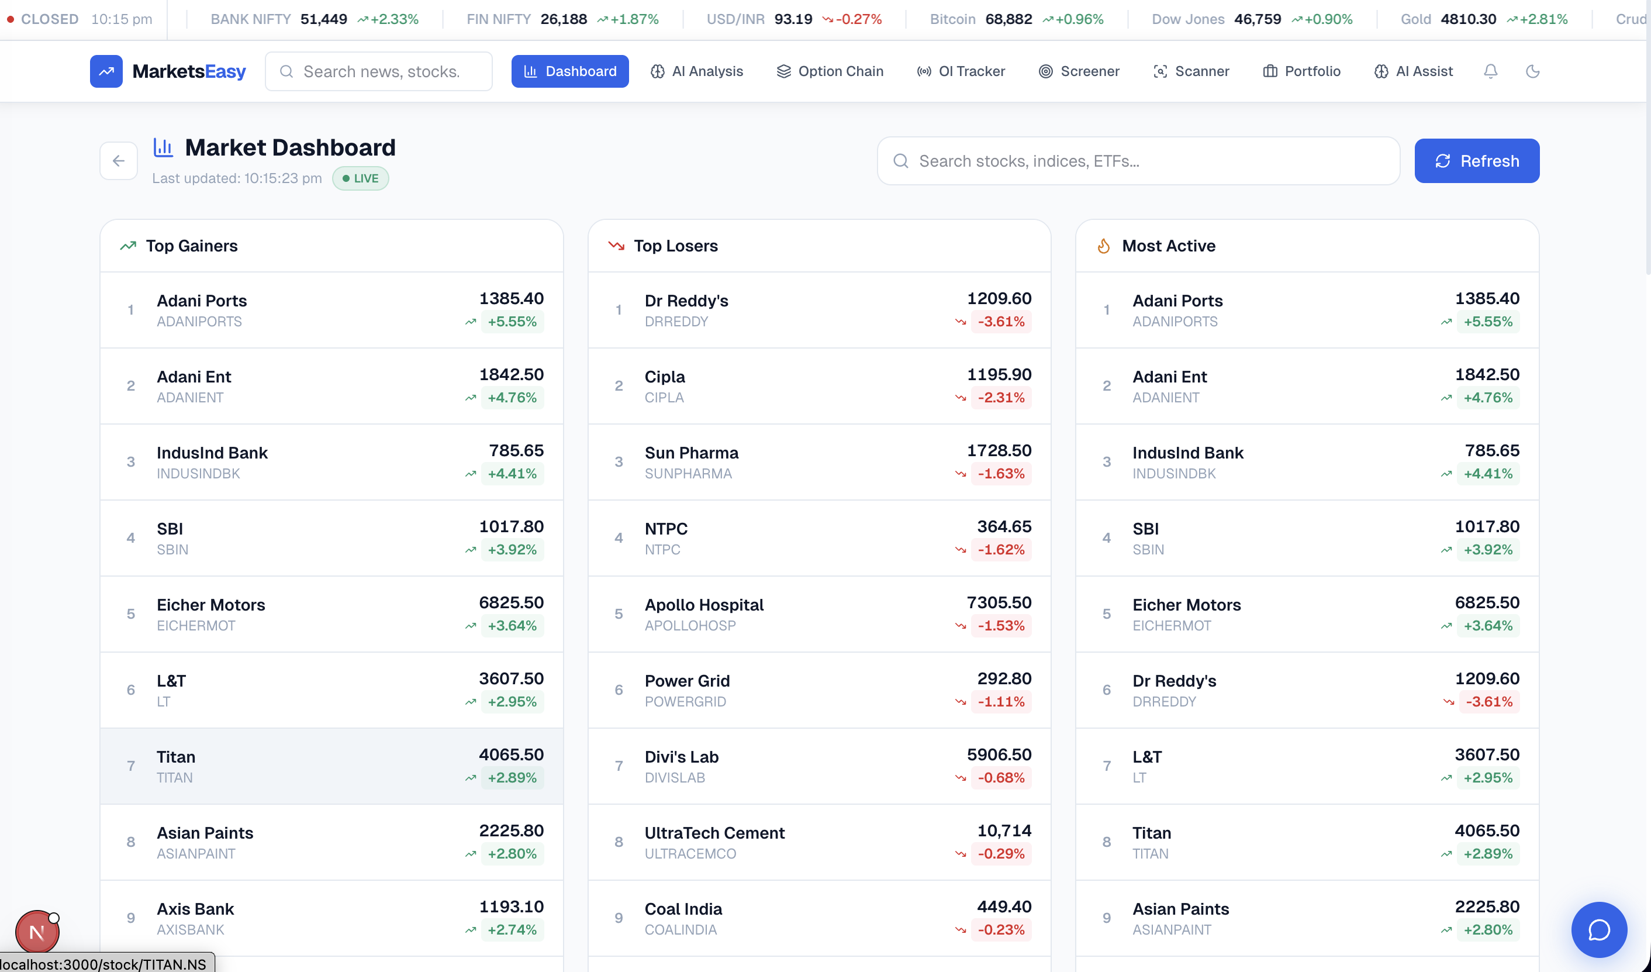Click Gold in the ticker bar
The width and height of the screenshot is (1651, 972).
click(1484, 19)
